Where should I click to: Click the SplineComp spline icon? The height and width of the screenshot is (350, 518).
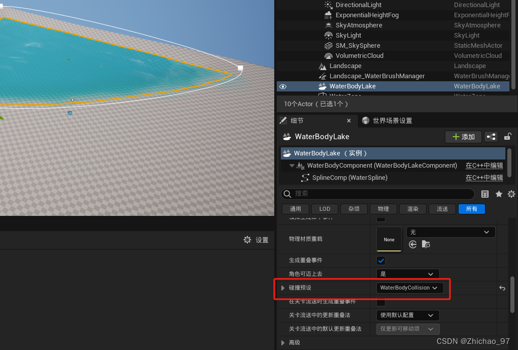click(305, 178)
